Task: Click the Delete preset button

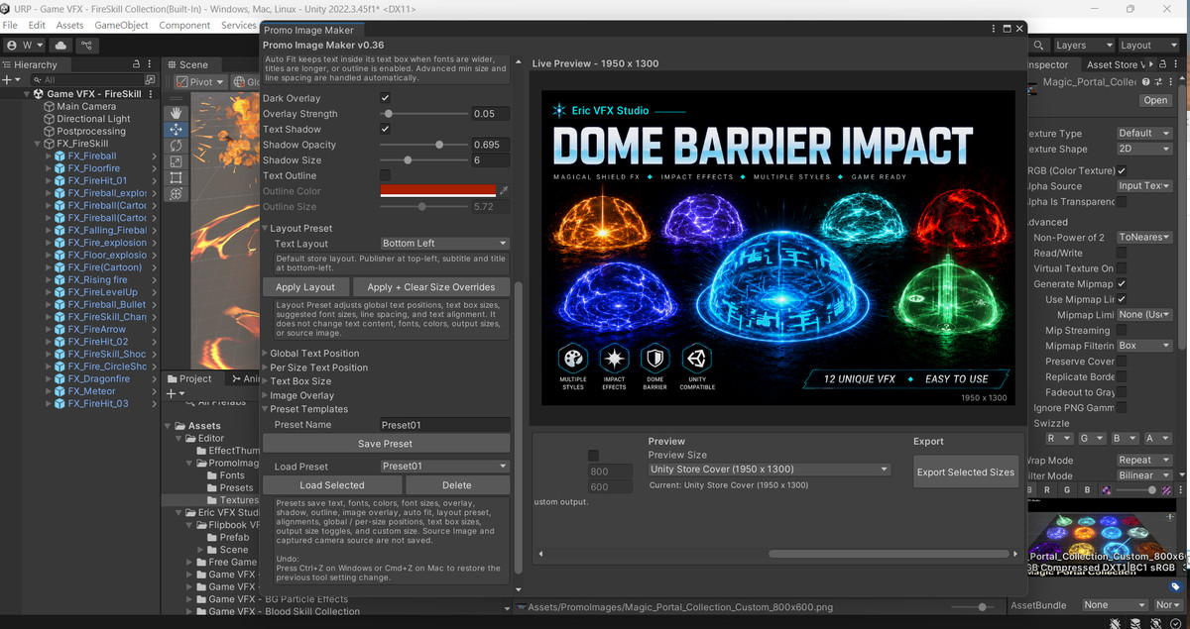Action: [457, 485]
